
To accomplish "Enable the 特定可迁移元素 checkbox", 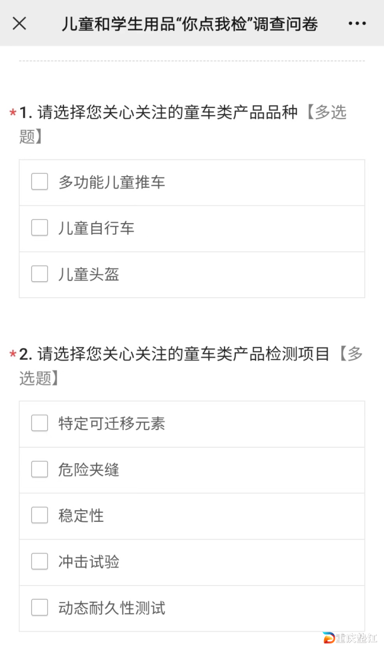I will pos(39,423).
